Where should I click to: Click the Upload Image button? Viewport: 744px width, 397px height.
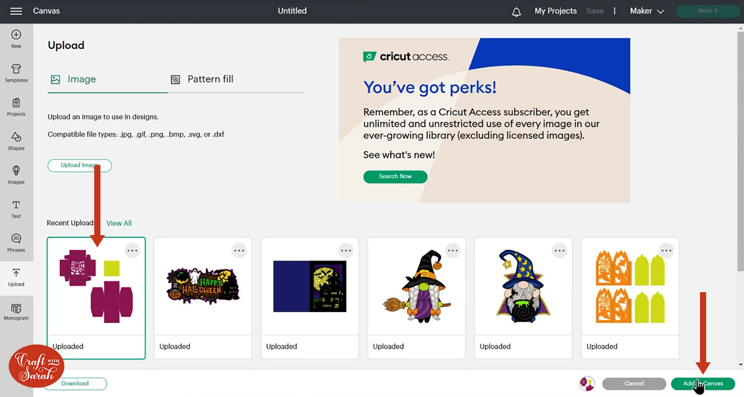79,166
